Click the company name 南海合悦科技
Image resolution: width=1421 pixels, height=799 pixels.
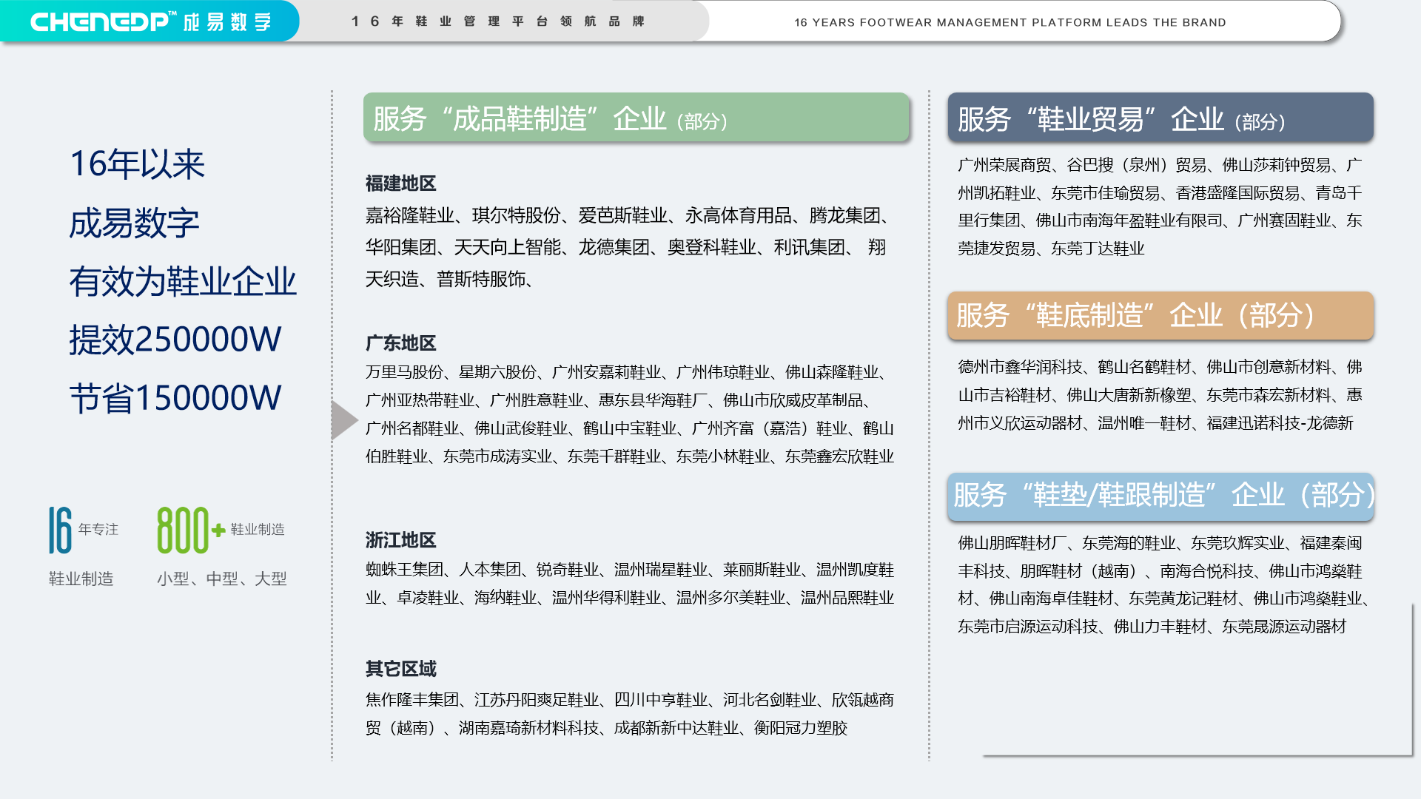point(1206,571)
